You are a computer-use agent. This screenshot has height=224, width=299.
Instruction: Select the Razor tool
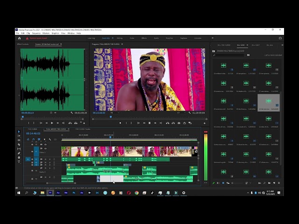[19, 145]
